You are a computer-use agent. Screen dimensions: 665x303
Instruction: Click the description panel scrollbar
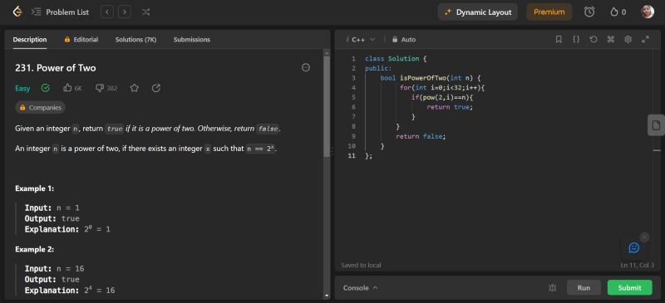[x=326, y=106]
